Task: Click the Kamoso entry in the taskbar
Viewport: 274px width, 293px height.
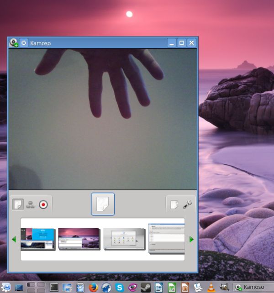Action: (x=253, y=287)
